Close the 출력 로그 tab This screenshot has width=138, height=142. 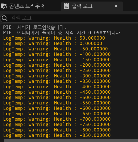(x=116, y=6)
